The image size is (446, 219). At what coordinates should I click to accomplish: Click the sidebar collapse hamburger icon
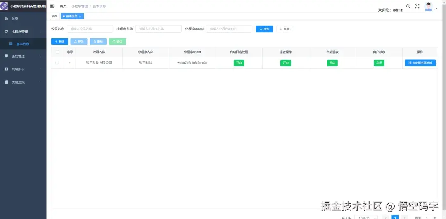(52, 6)
